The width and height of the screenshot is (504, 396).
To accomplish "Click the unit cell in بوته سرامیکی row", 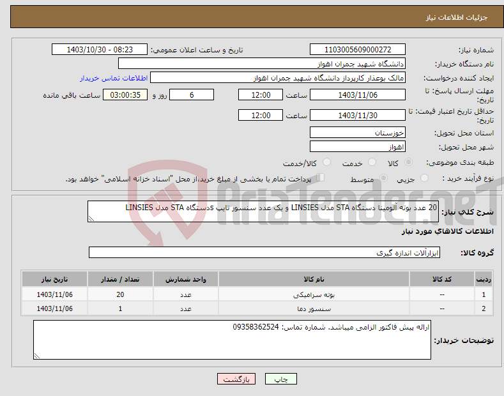I will tap(186, 294).
